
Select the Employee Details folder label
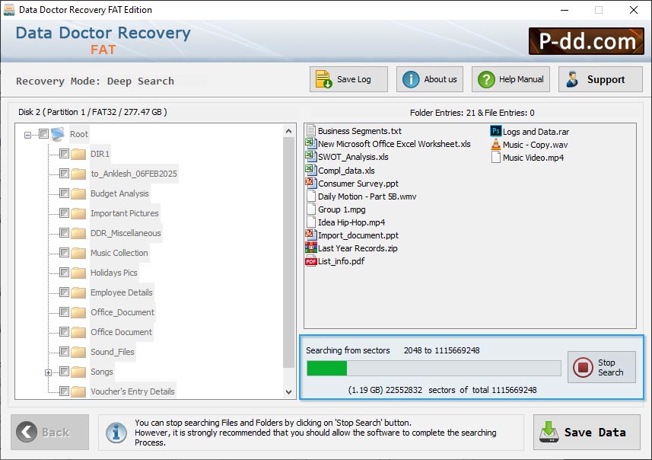click(x=122, y=292)
